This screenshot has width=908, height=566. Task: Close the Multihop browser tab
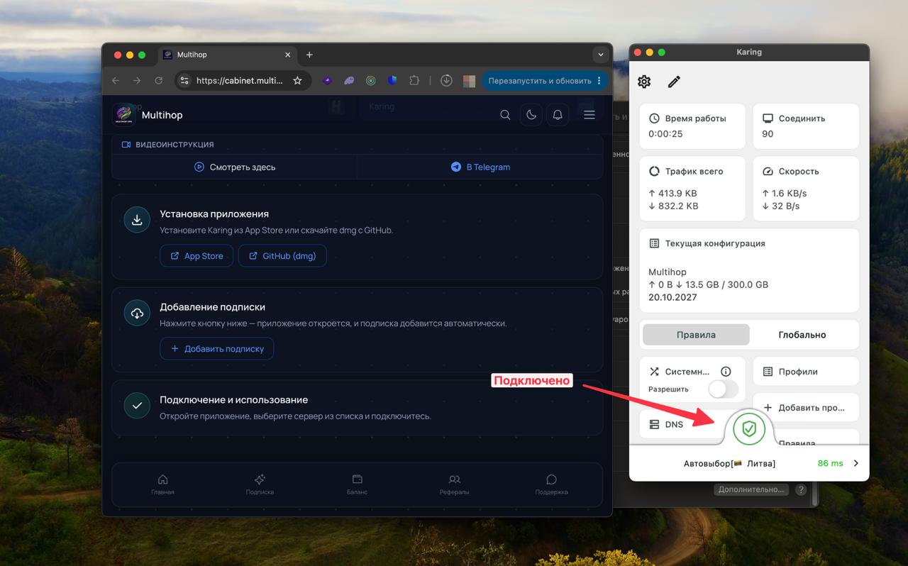(x=288, y=55)
